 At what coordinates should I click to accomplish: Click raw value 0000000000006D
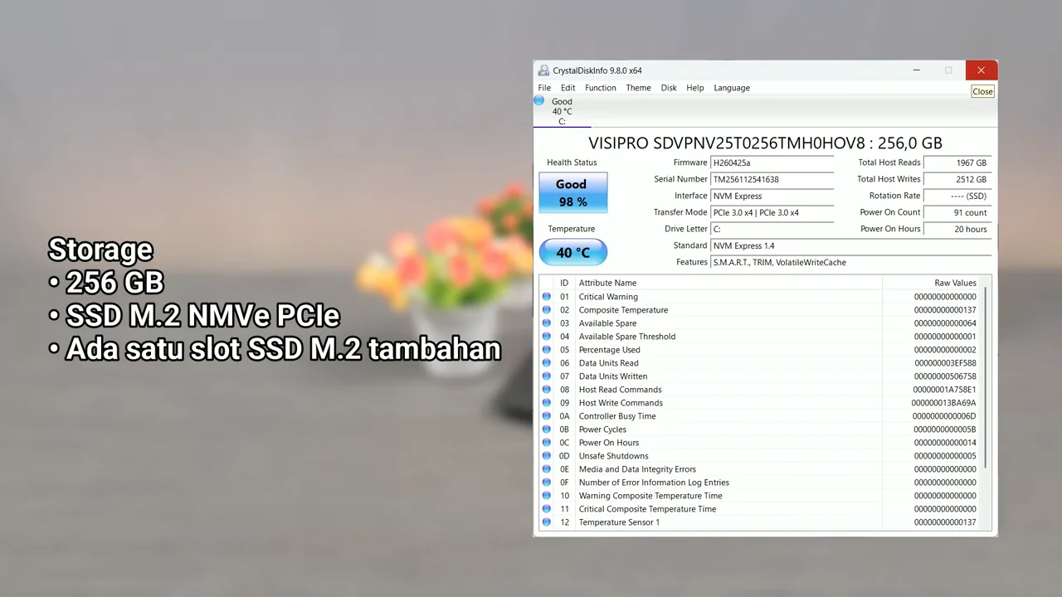pos(944,416)
